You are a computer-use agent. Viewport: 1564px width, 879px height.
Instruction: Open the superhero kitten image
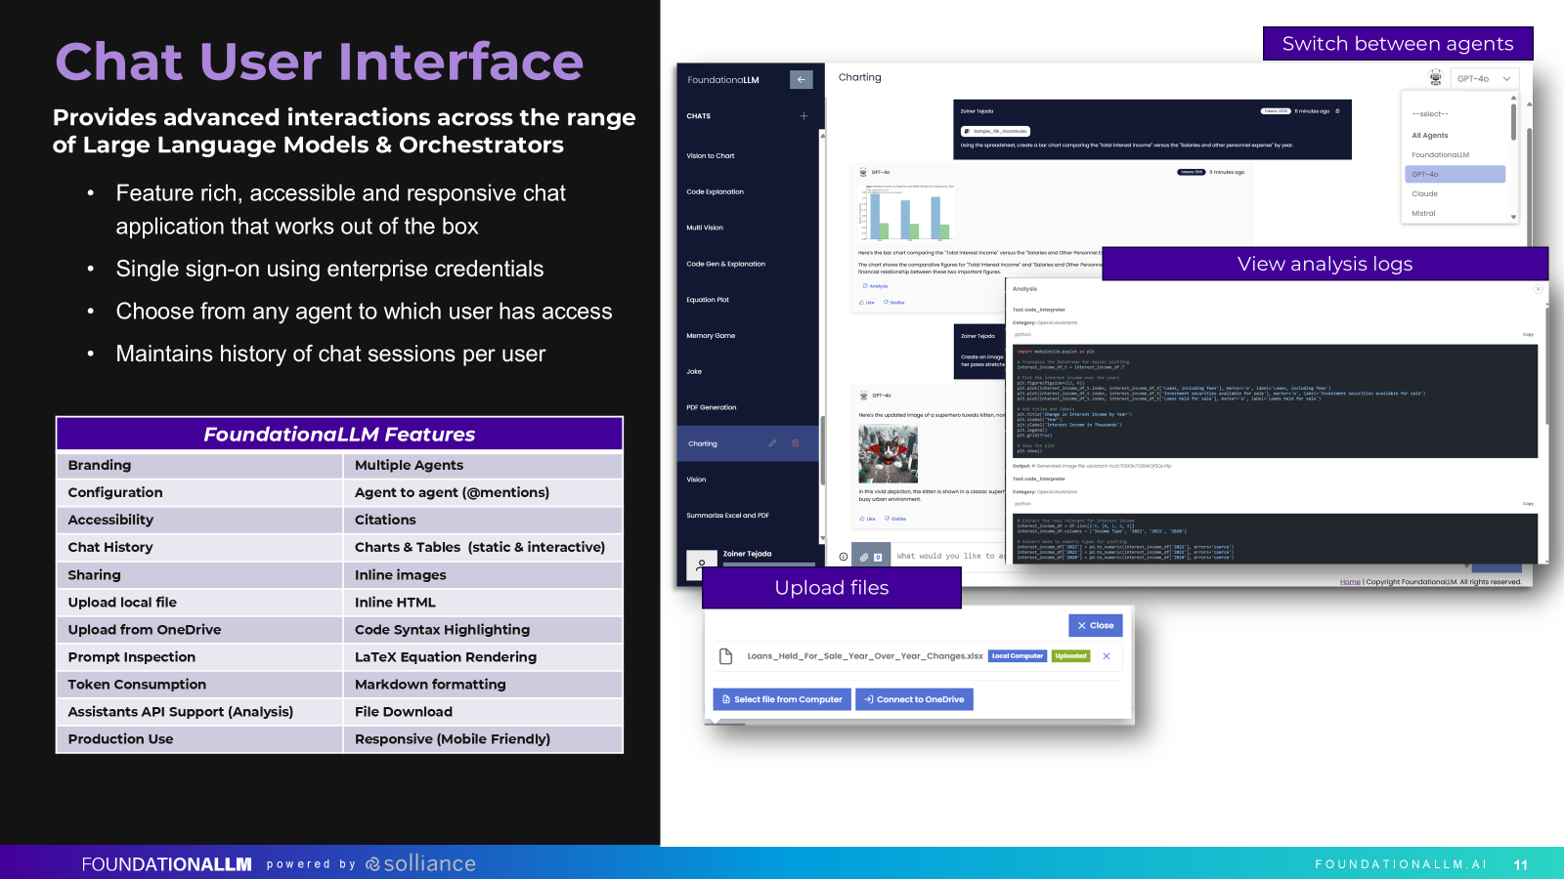888,454
